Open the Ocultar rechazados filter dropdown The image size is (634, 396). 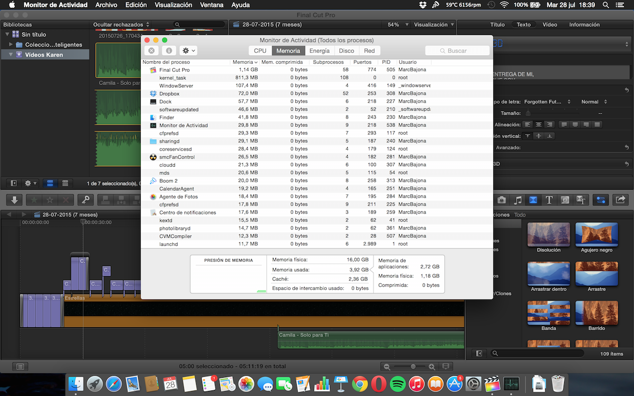point(121,25)
